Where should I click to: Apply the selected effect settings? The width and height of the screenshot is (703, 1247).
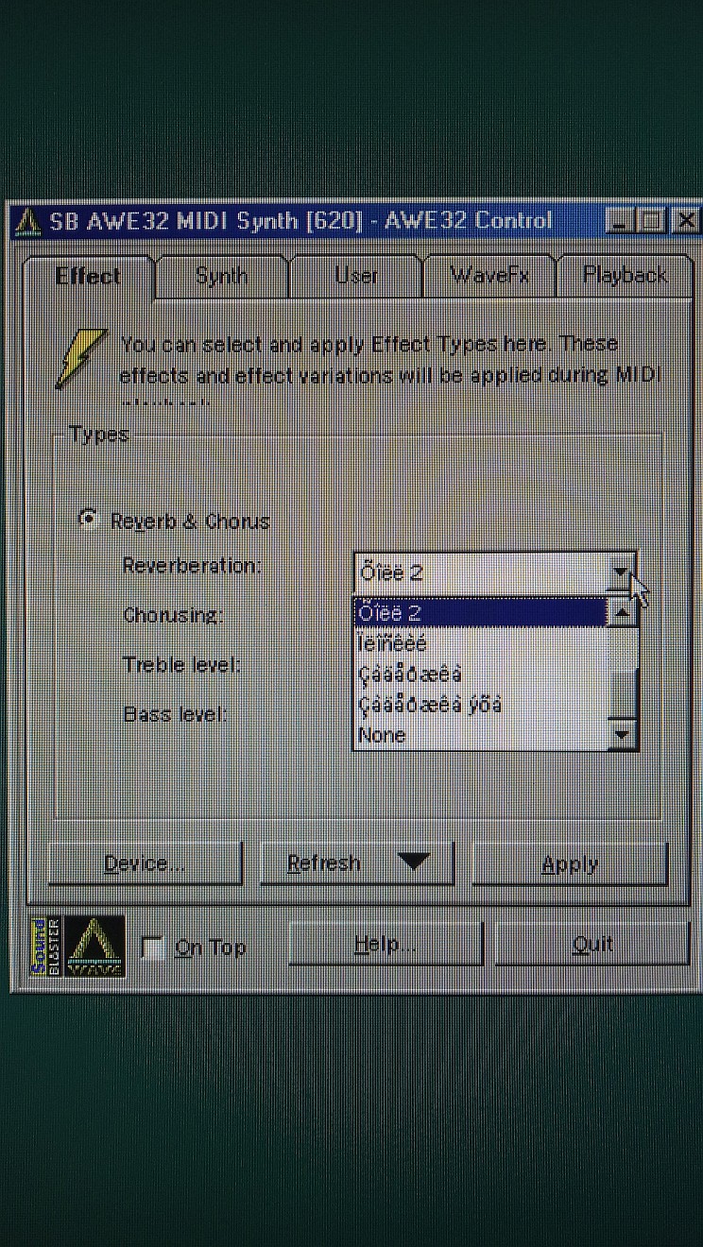[x=570, y=864]
